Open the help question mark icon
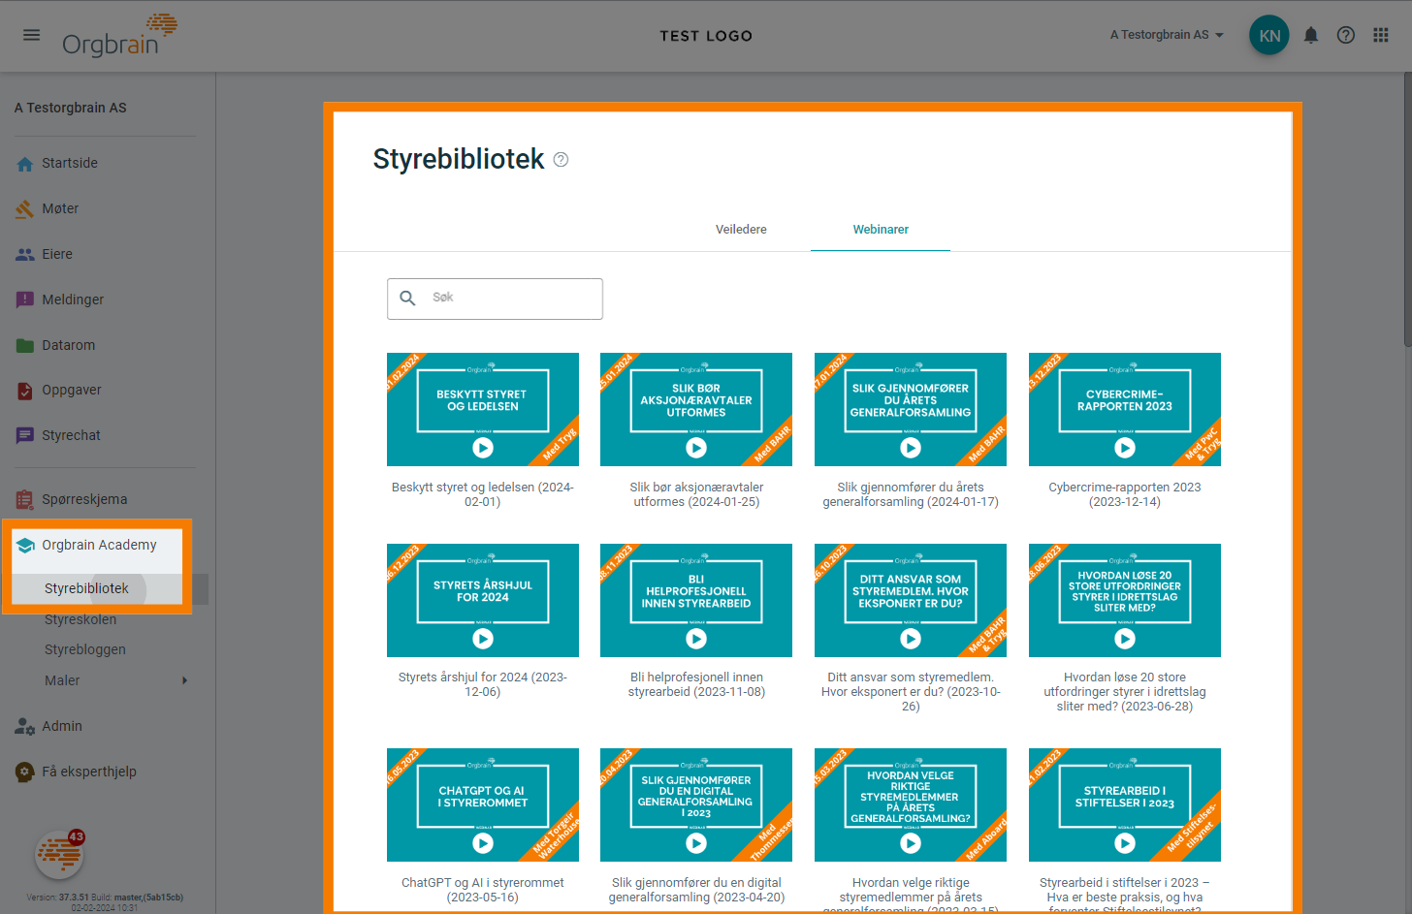Viewport: 1412px width, 914px height. click(1345, 36)
